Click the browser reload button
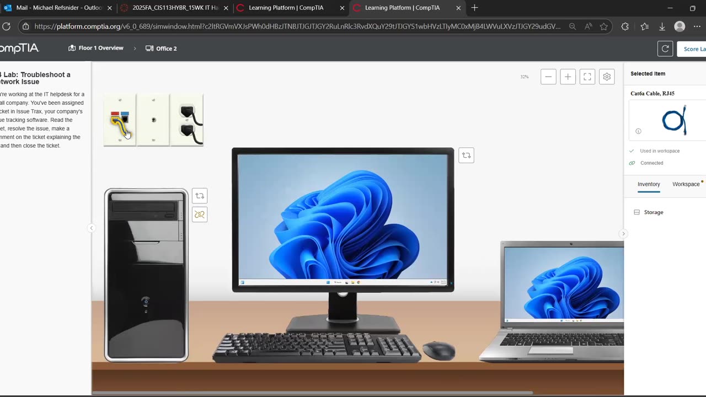Image resolution: width=706 pixels, height=397 pixels. pyautogui.click(x=6, y=26)
